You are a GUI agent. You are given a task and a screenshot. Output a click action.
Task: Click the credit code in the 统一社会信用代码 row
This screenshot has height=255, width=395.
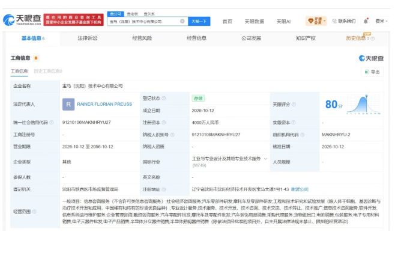coord(86,123)
